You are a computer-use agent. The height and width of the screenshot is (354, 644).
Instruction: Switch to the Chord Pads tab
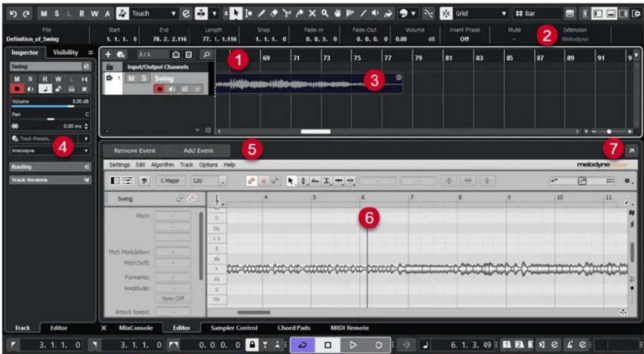(x=295, y=327)
